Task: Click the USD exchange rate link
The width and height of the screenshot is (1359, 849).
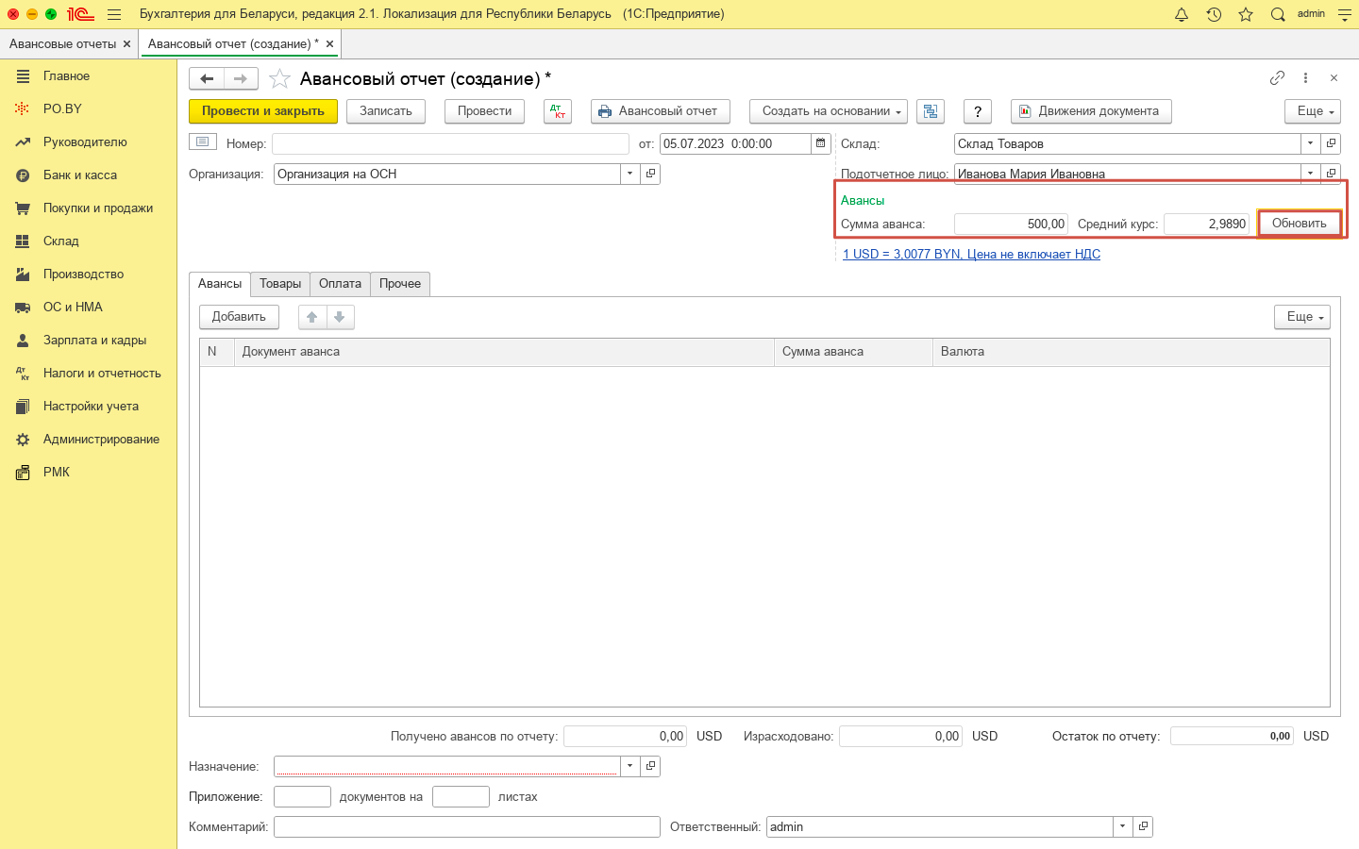Action: coord(971,254)
